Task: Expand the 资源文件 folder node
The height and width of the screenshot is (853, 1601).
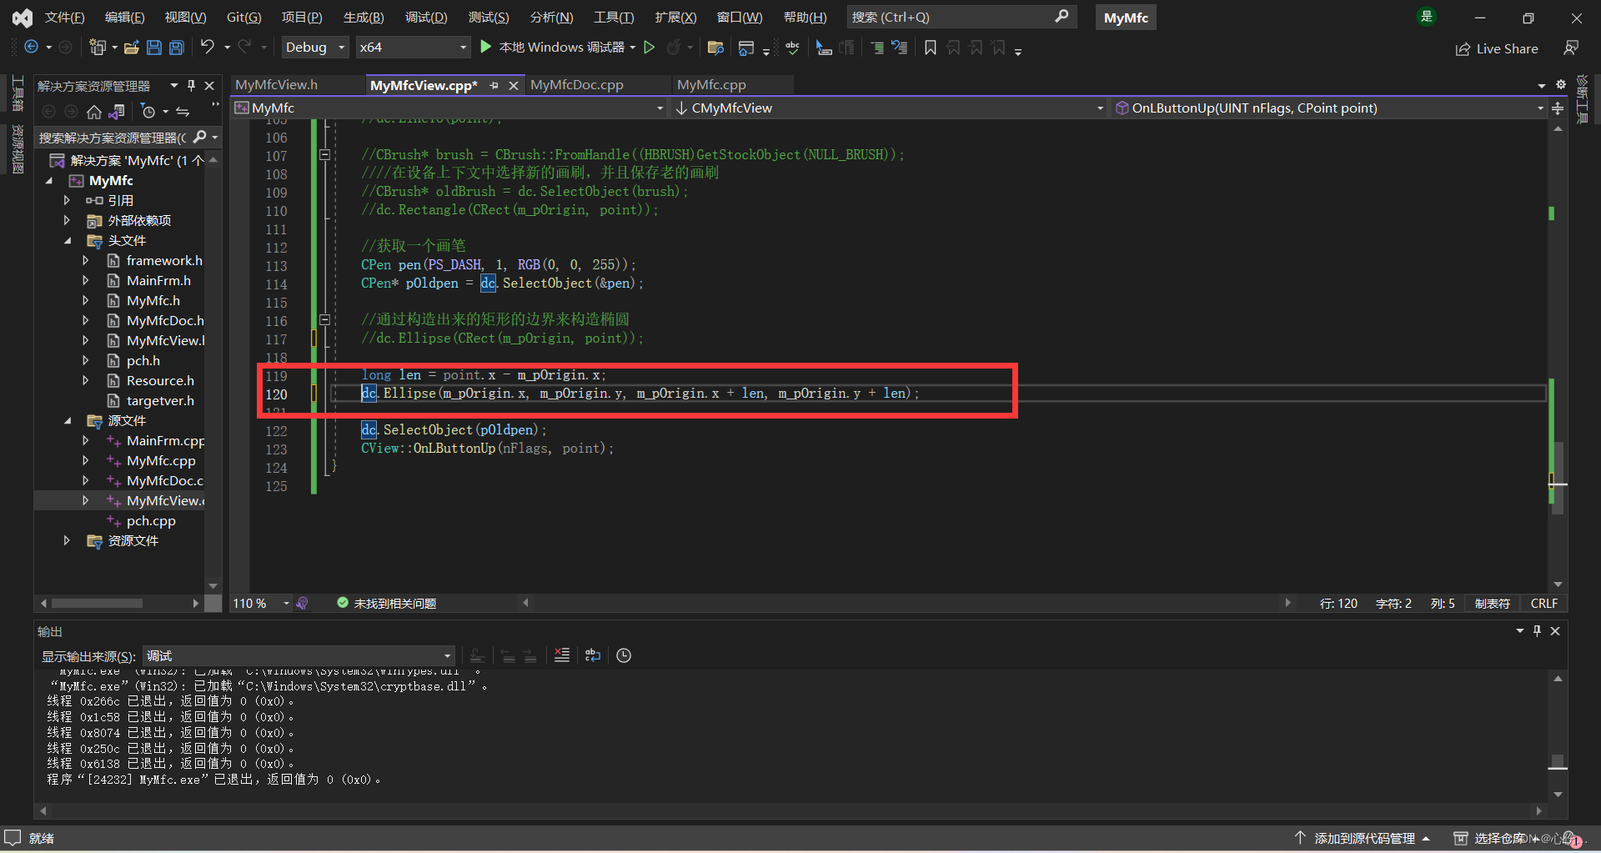Action: click(x=67, y=541)
